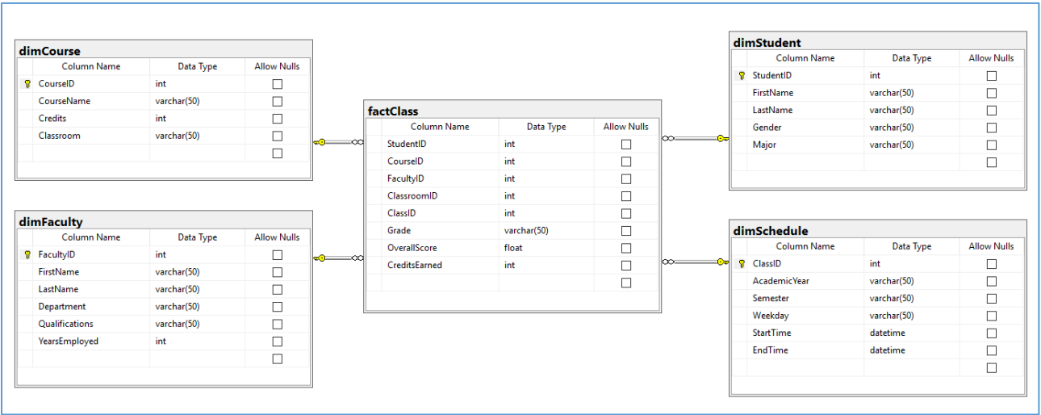
Task: Click the Data Type header in dimSchedule
Action: [x=912, y=246]
